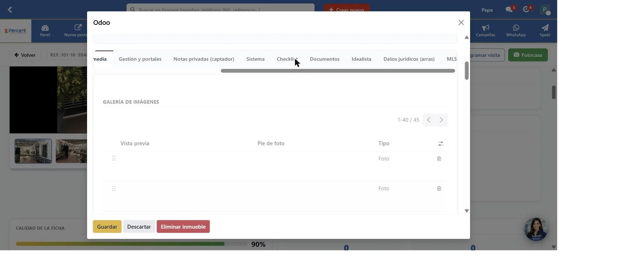Open the user avatar P menu
The height and width of the screenshot is (278, 619).
[x=545, y=10]
